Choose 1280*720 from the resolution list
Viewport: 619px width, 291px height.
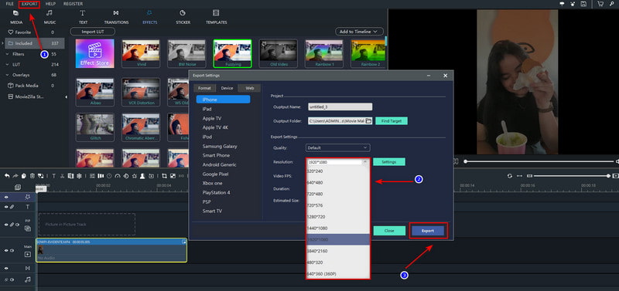tap(338, 217)
